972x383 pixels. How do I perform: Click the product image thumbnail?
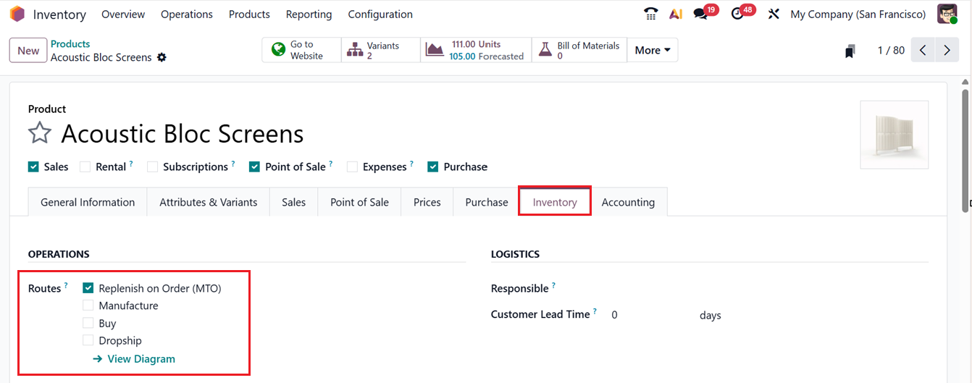pyautogui.click(x=894, y=135)
